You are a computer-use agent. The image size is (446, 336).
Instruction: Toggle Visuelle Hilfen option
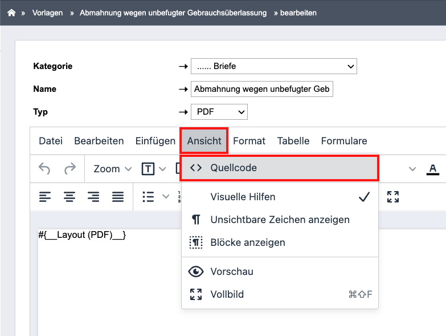coord(280,197)
